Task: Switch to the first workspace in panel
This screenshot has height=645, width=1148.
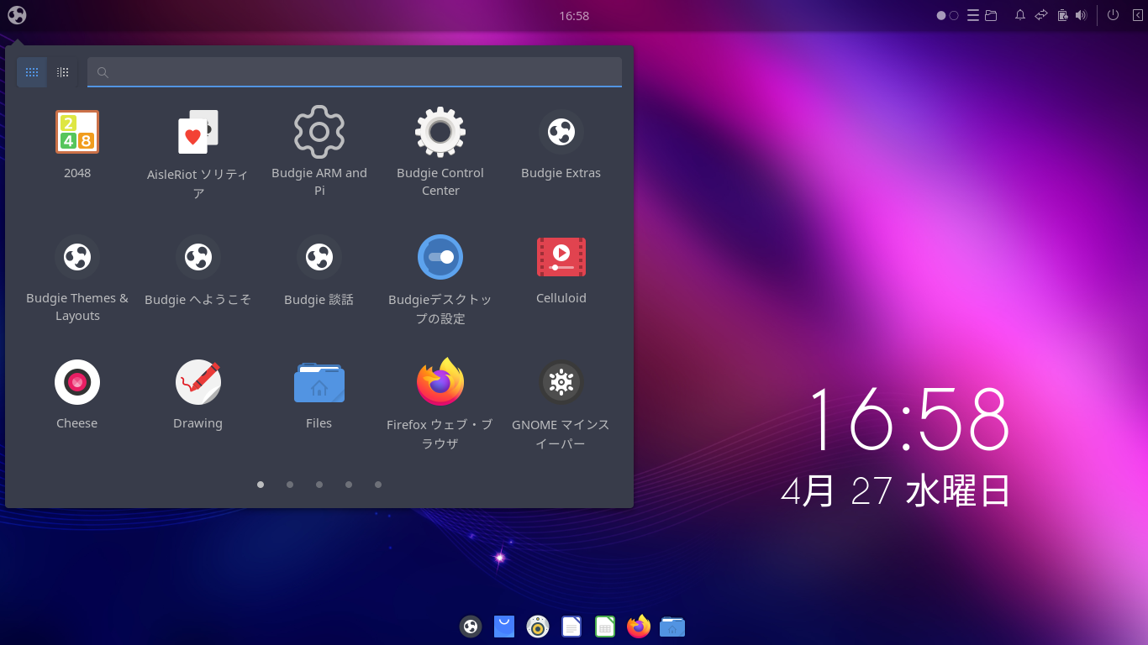Action: (941, 15)
